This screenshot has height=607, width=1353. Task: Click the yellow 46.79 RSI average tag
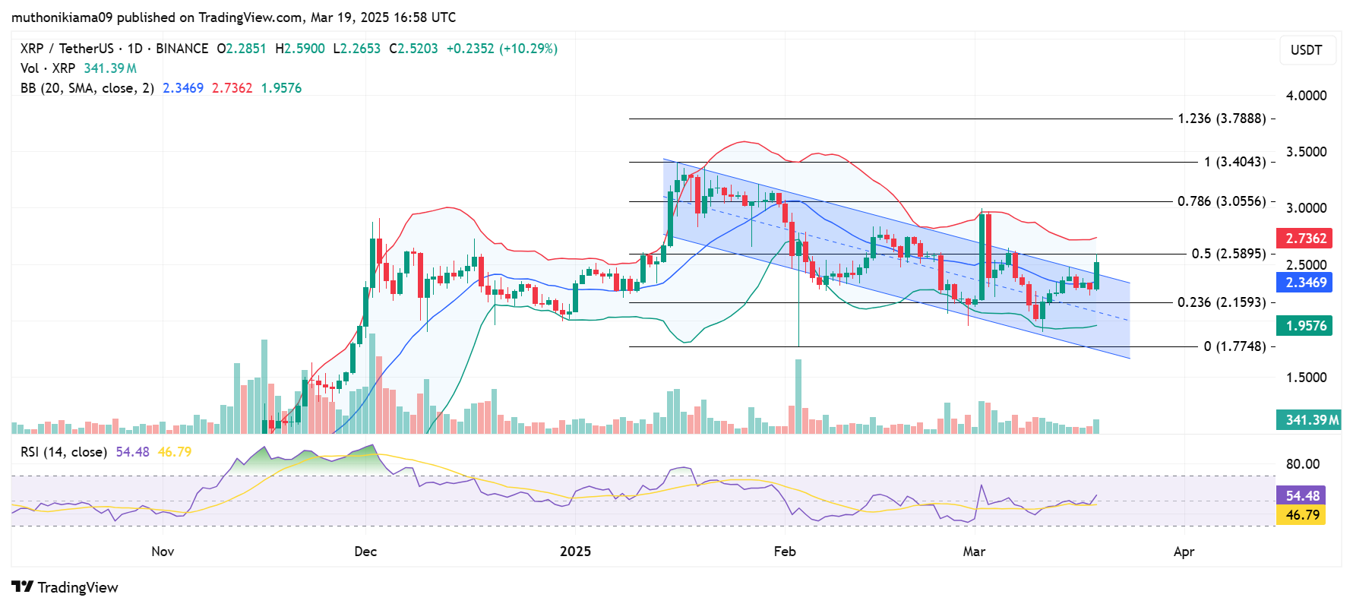[1301, 515]
